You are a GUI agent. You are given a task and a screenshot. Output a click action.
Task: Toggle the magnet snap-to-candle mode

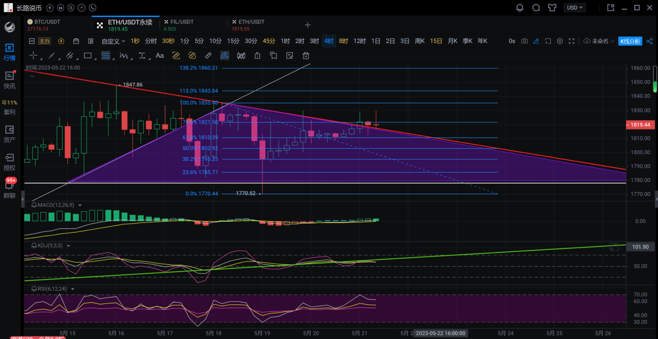[x=241, y=55]
